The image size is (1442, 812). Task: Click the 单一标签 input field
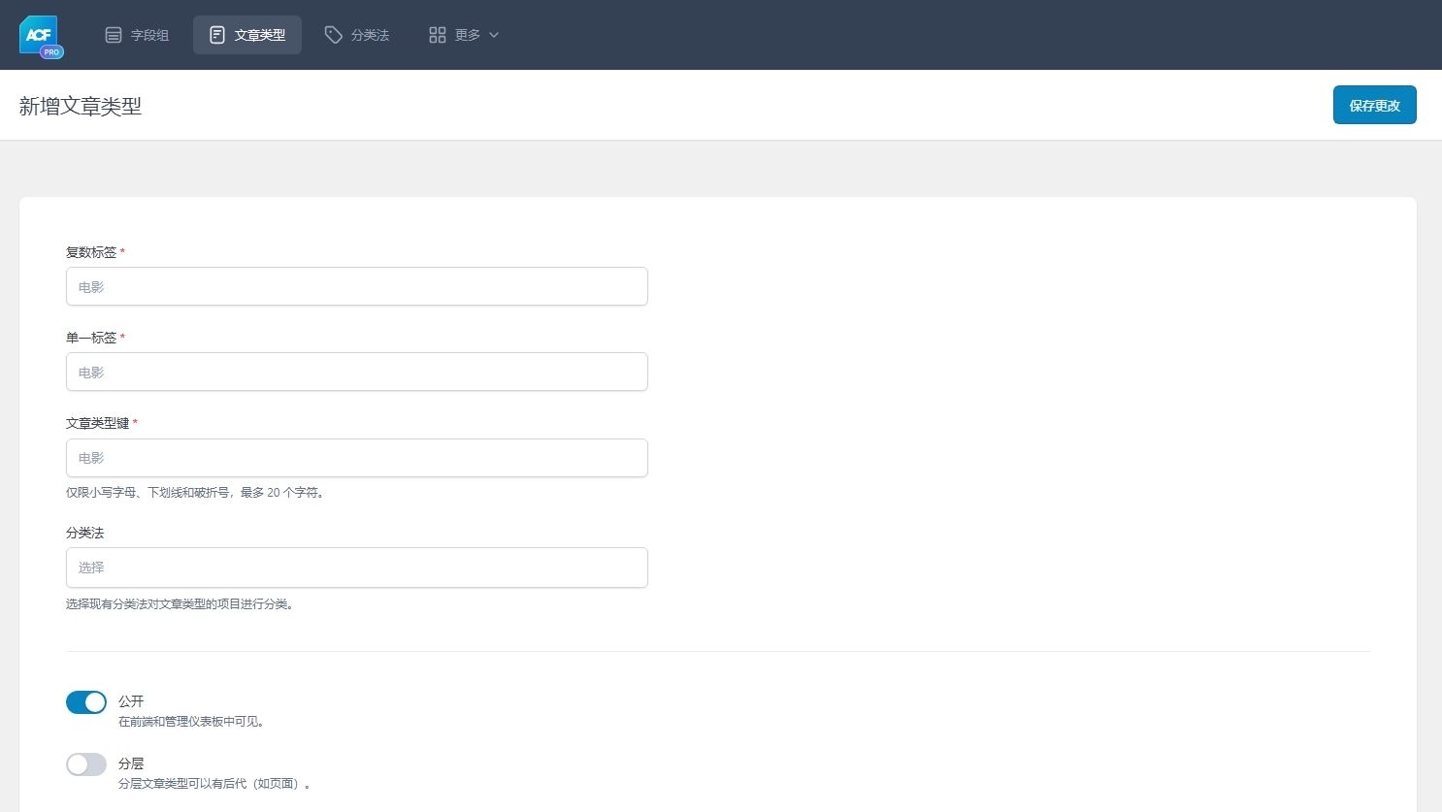coord(356,372)
